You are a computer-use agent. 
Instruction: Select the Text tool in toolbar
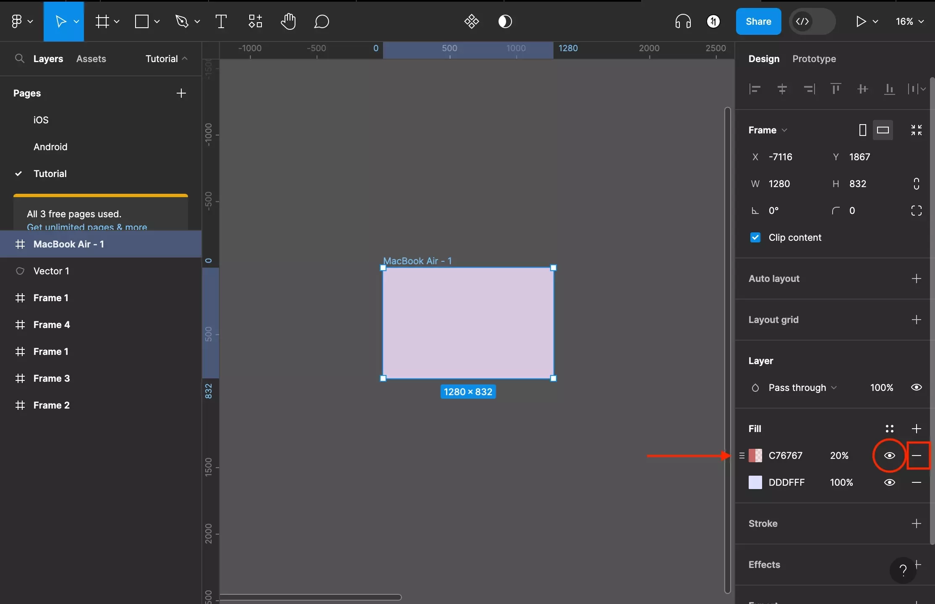[221, 21]
